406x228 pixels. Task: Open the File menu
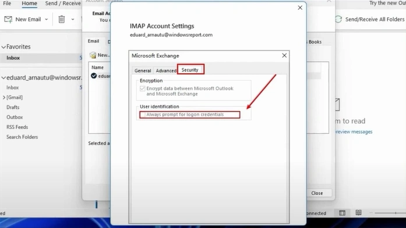tap(7, 3)
